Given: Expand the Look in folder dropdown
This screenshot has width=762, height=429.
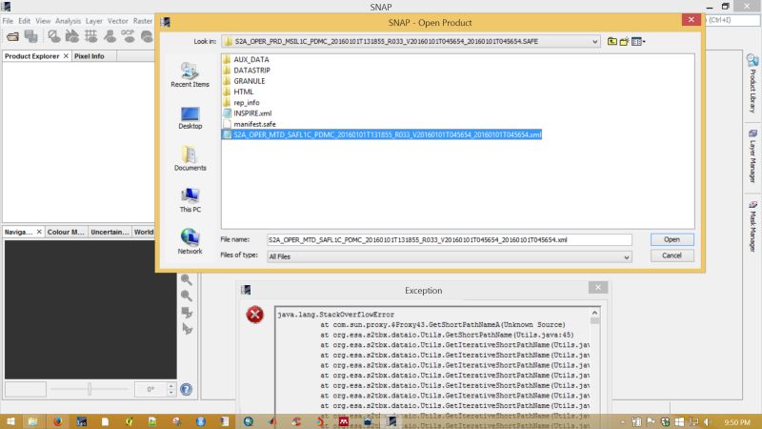Looking at the screenshot, I should click(594, 42).
